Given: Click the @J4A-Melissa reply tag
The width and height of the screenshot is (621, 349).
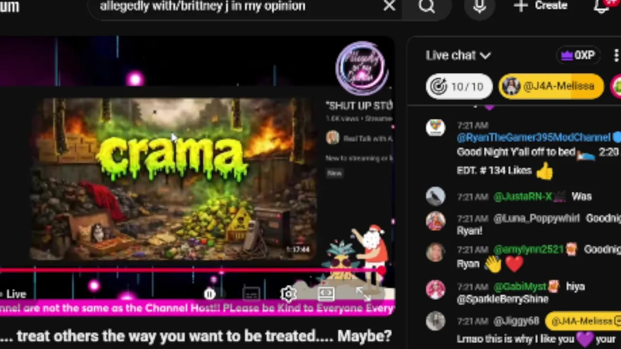Looking at the screenshot, I should coord(583,321).
